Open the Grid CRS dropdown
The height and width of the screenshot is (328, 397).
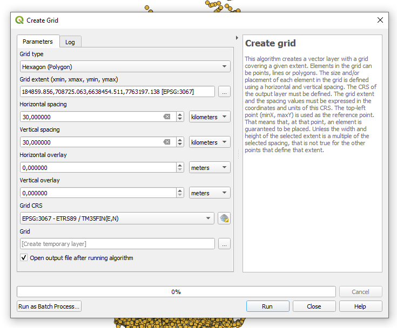click(x=117, y=218)
